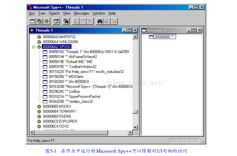237x156 pixels.
Task: Click the horizontal scrollbar thumb in Threads 1
Action: (x=71, y=132)
